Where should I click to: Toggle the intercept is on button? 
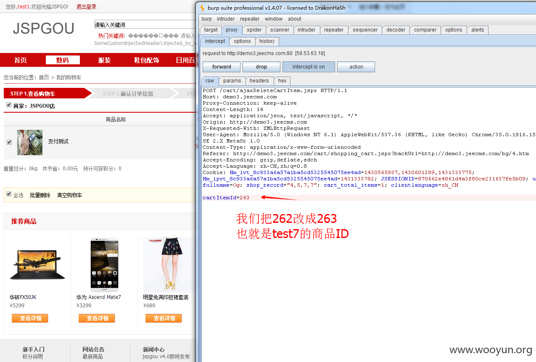click(x=309, y=67)
